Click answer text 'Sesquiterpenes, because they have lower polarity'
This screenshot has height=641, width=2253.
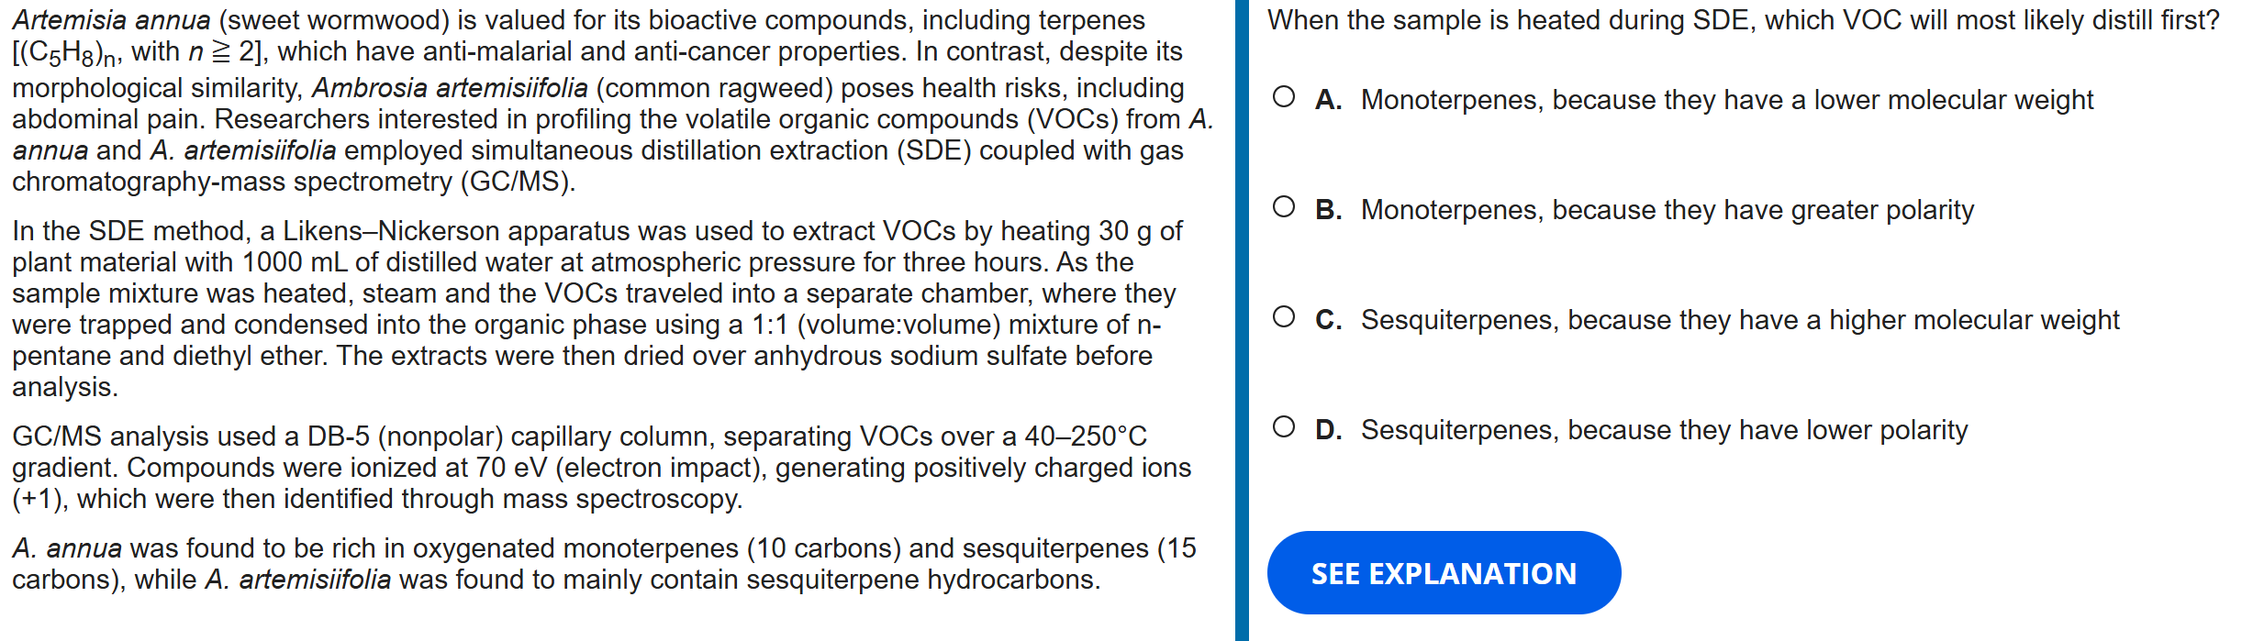tap(1664, 430)
